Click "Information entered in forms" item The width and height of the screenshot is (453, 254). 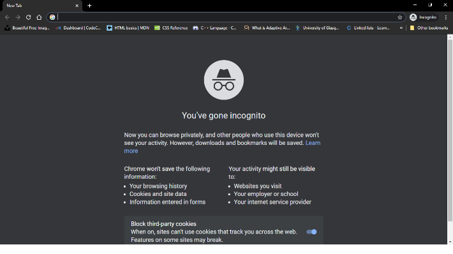tap(168, 202)
